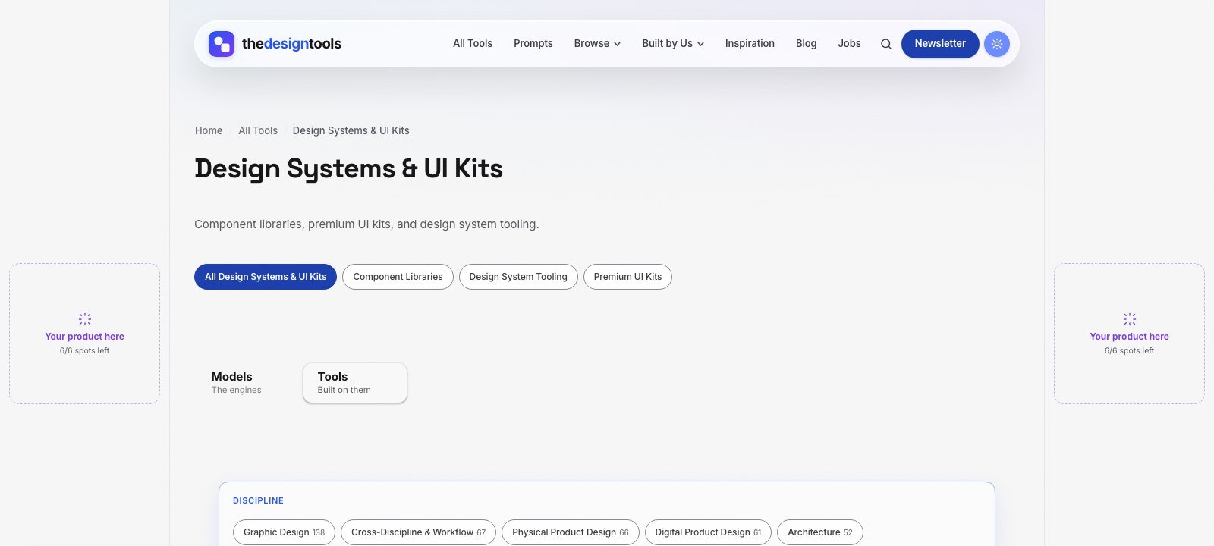Click the Design Systems & UI Kits breadcrumb
This screenshot has height=546, width=1214.
coord(351,130)
